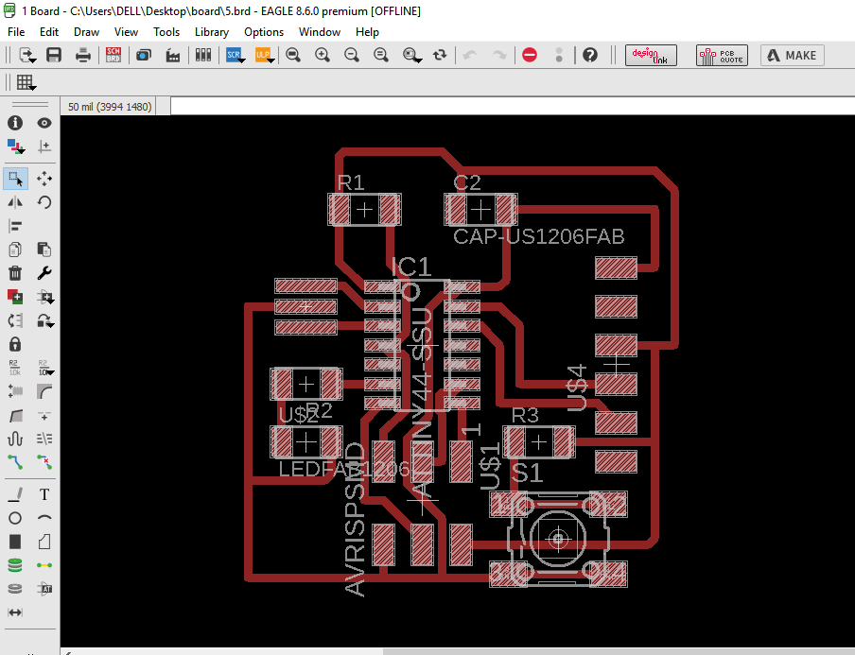Select the Name tool
The width and height of the screenshot is (855, 655).
point(15,368)
